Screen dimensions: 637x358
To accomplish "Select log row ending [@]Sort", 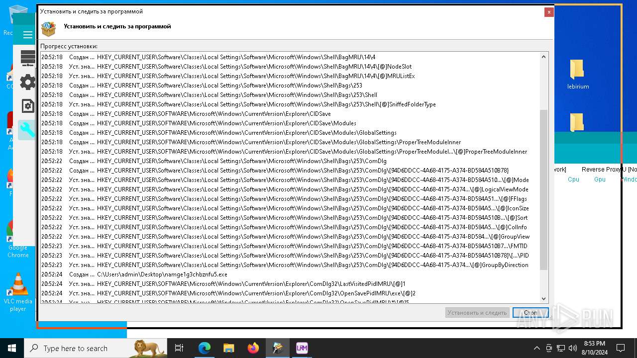I will click(x=290, y=218).
